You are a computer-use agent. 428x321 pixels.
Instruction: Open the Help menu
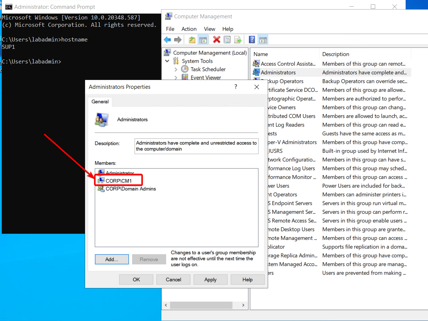pyautogui.click(x=228, y=29)
